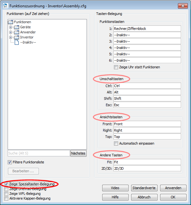191x205 pixels.
Task: Disable Zeige Spezialtasten-Belegung checkbox
Action: [x=6, y=184]
